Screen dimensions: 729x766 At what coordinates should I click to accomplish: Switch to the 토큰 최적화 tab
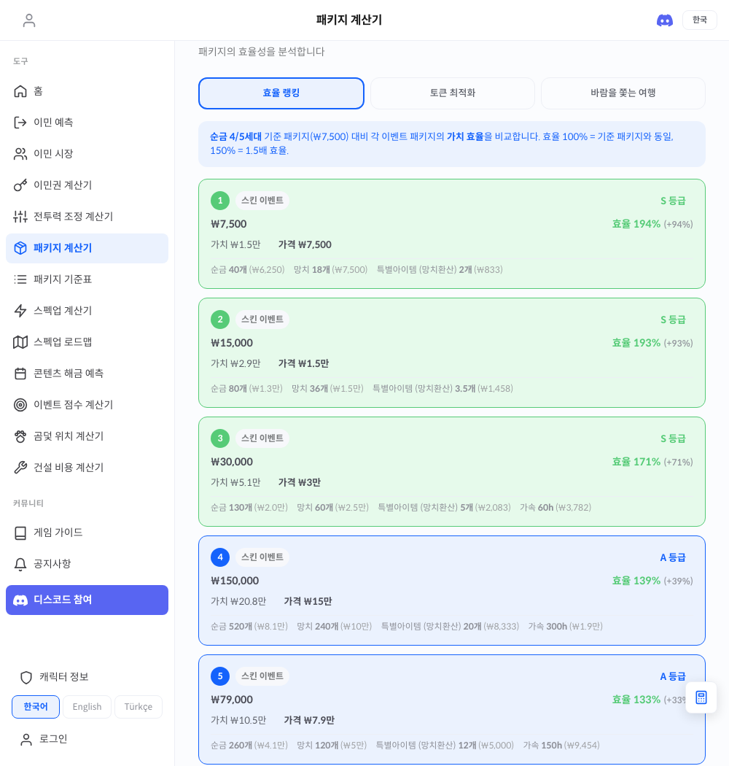453,93
